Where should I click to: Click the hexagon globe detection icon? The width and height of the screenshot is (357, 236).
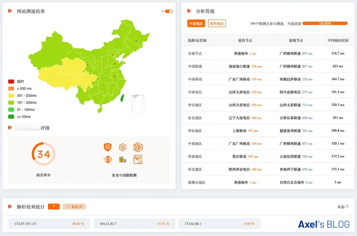(138, 147)
